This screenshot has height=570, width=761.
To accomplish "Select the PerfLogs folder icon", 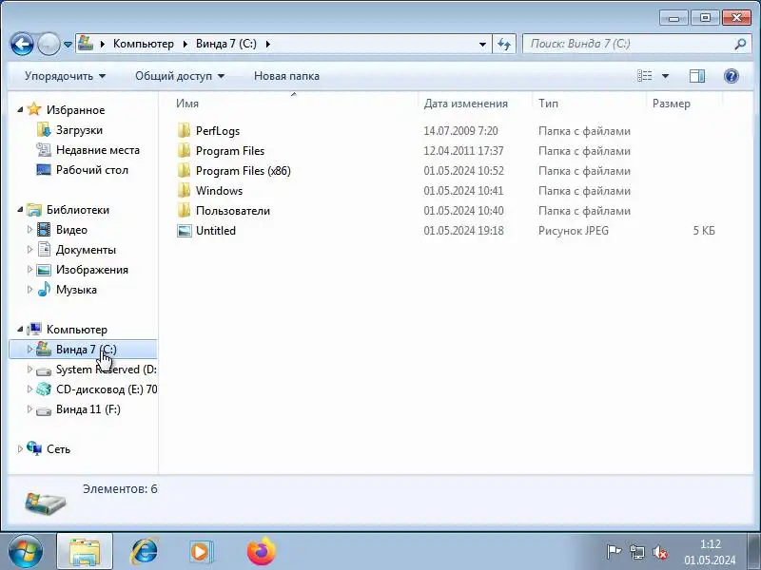I will pyautogui.click(x=184, y=130).
